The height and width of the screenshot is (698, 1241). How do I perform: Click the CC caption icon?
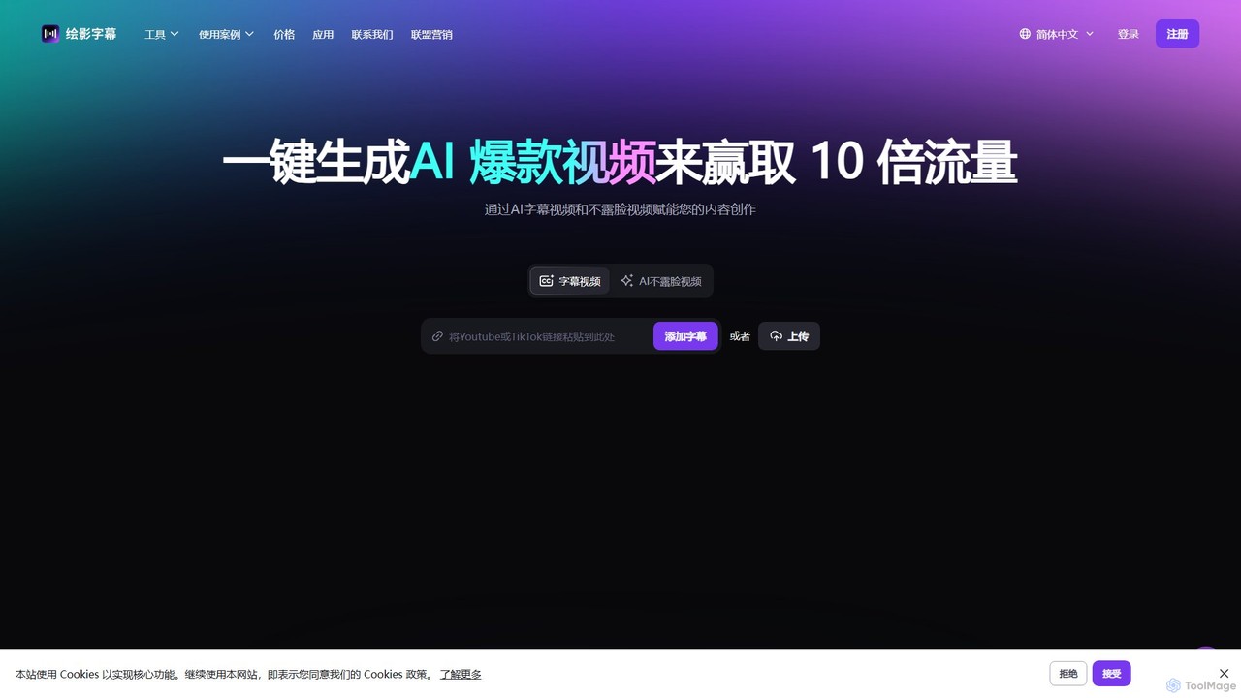546,281
